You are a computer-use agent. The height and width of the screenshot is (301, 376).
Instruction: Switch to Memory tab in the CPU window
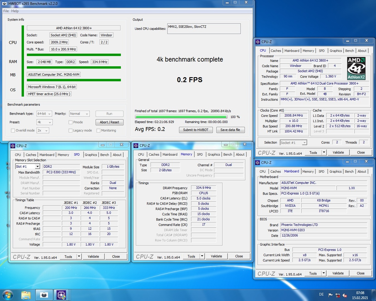(x=308, y=51)
